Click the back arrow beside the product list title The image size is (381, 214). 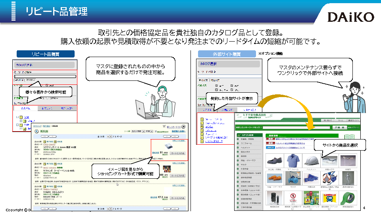click(x=36, y=131)
